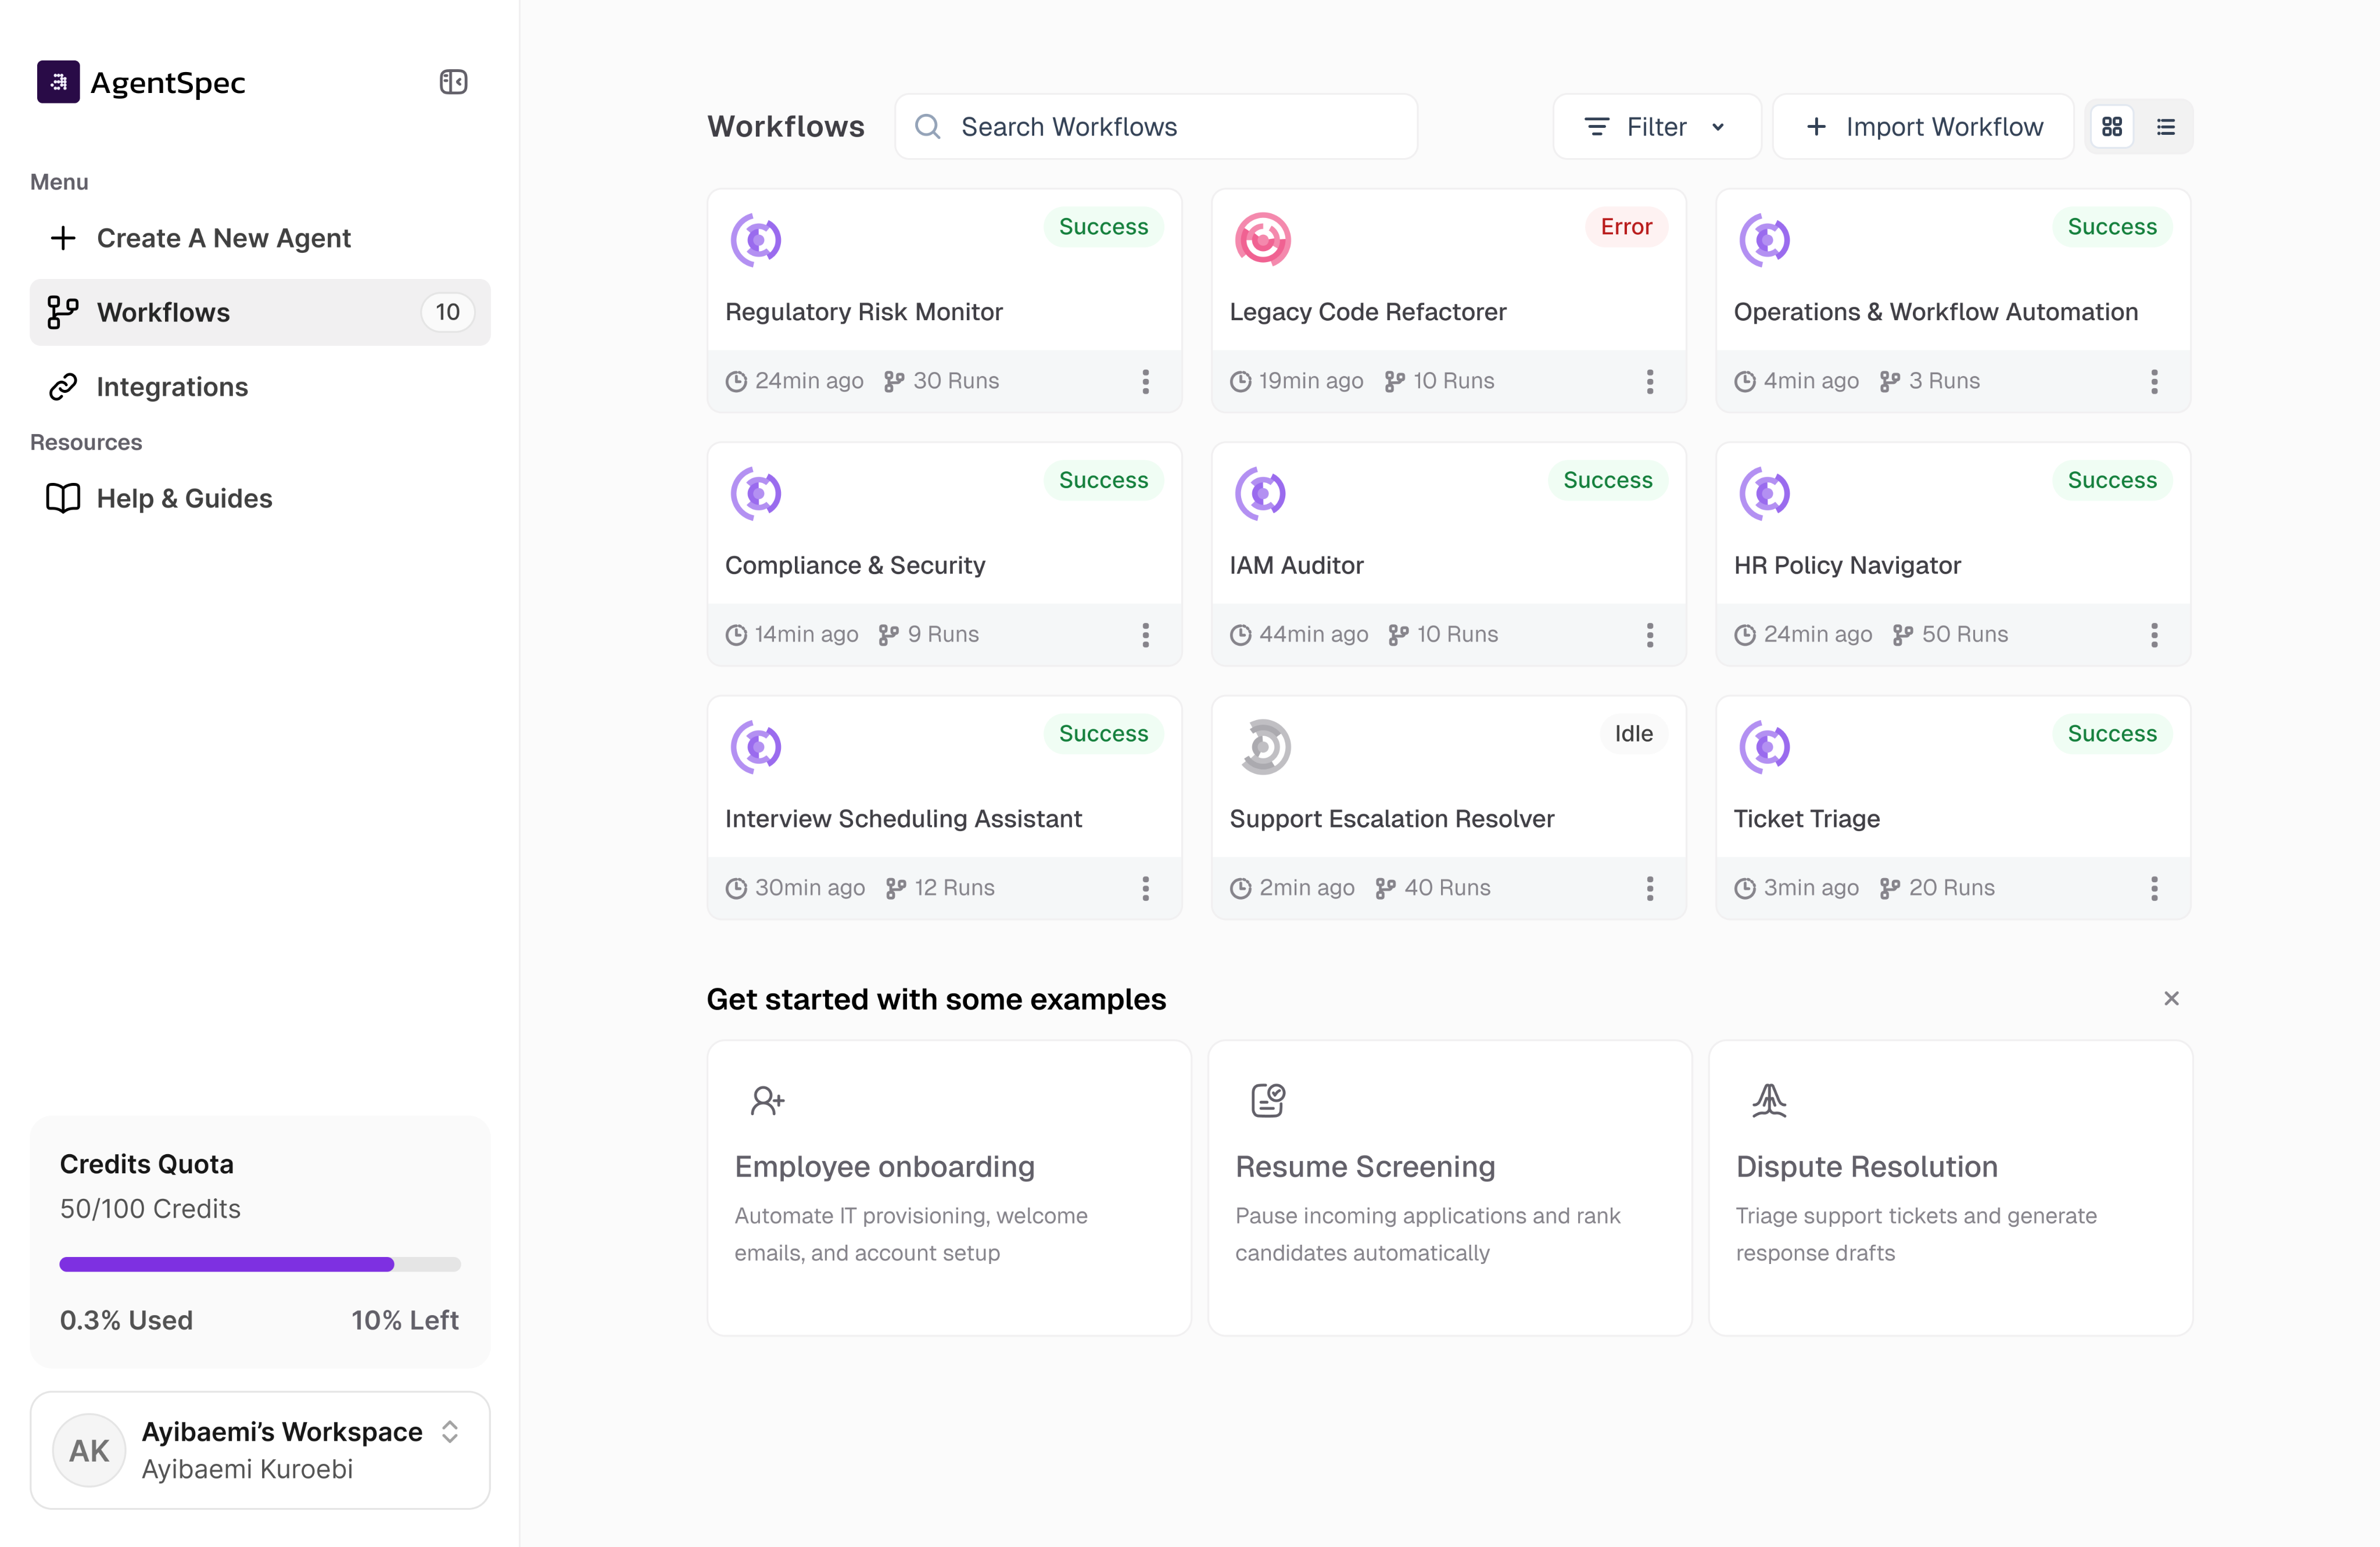Viewport: 2380px width, 1547px height.
Task: Click the credits usage progress bar
Action: (260, 1264)
